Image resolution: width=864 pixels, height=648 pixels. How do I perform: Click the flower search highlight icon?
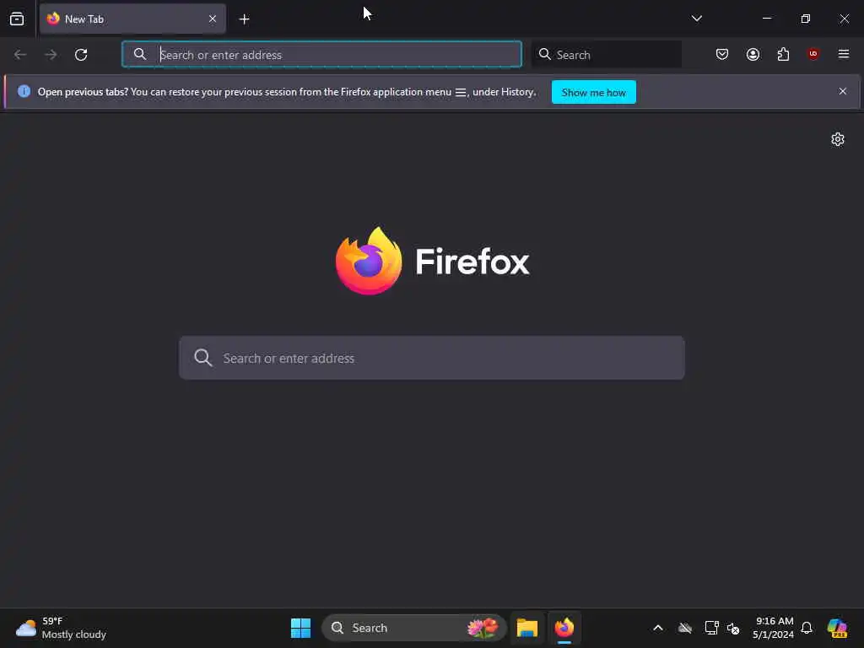tap(483, 628)
